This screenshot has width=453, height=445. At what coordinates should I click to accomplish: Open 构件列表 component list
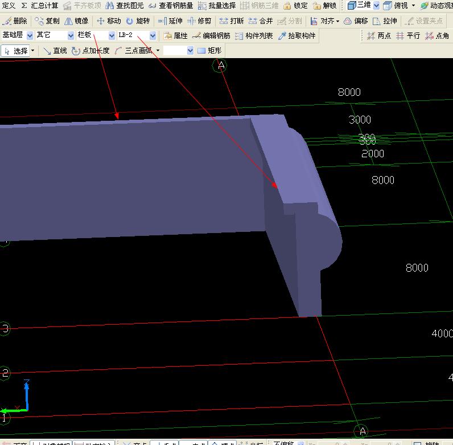click(x=254, y=35)
